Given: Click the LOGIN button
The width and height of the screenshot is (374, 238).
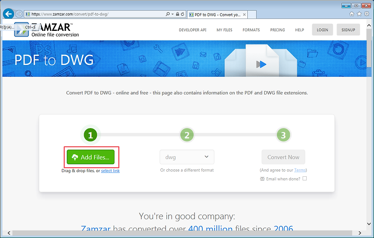Looking at the screenshot, I should click(322, 30).
